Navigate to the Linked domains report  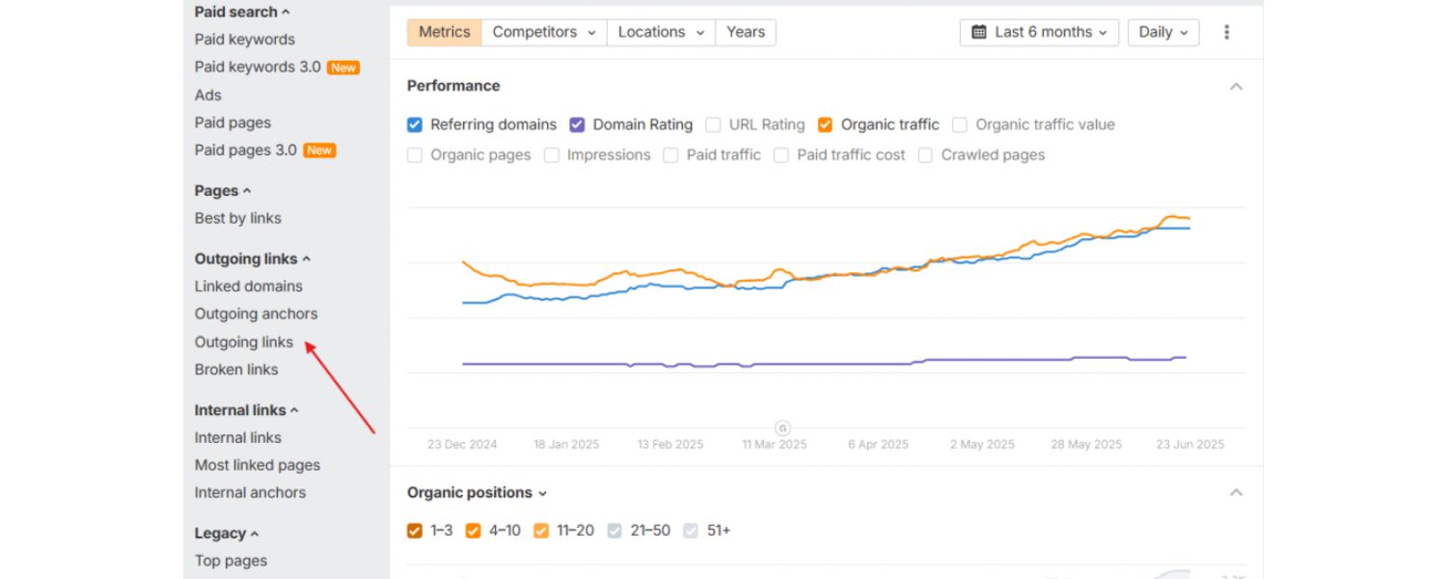click(248, 286)
